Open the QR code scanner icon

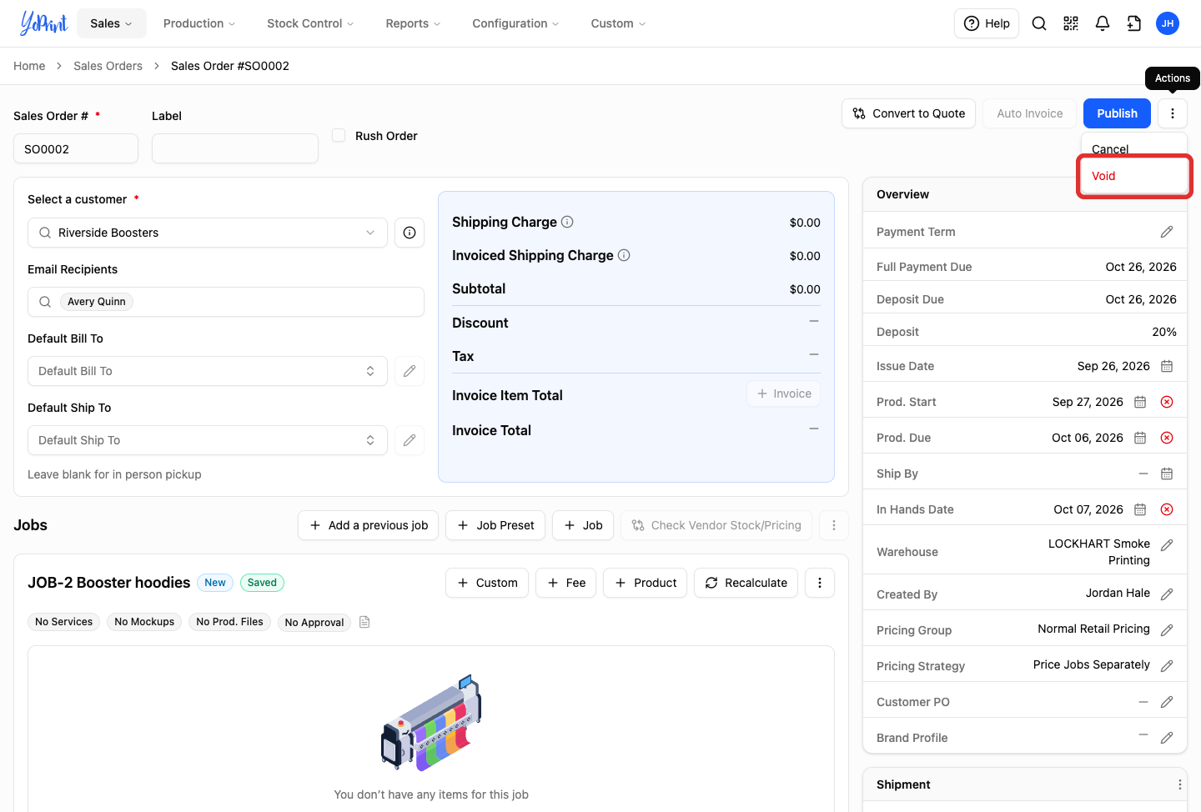[x=1071, y=23]
